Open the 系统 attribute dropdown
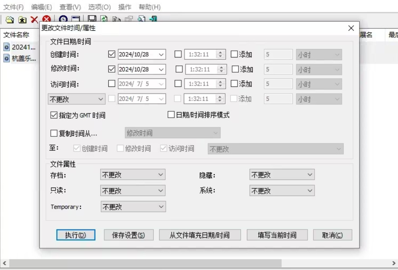Viewport: 398px width, 270px height. 282,191
